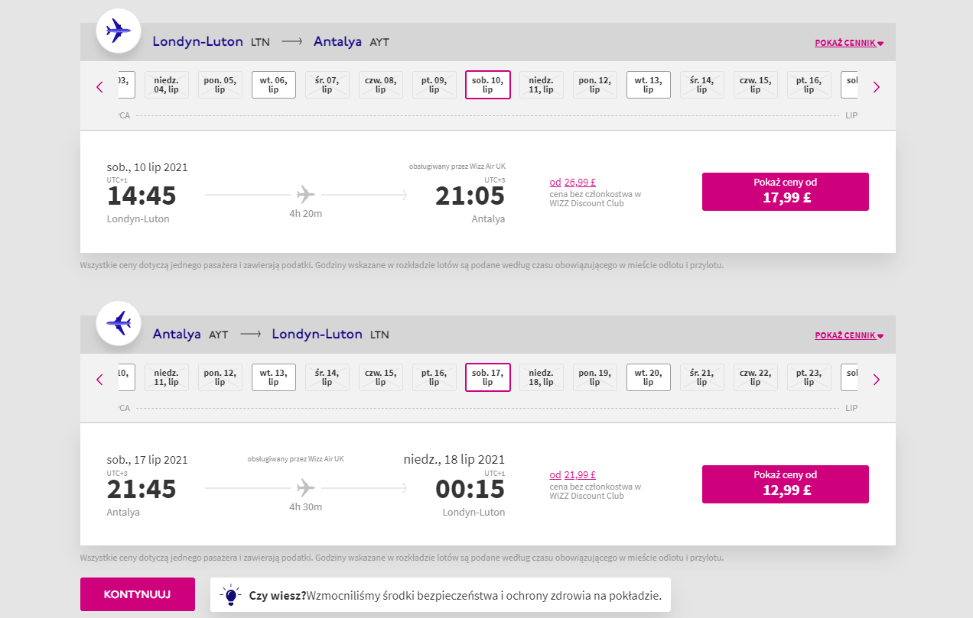Expand outbound flight Pokaż cennik
Viewport: 973px width, 618px height.
coord(849,43)
